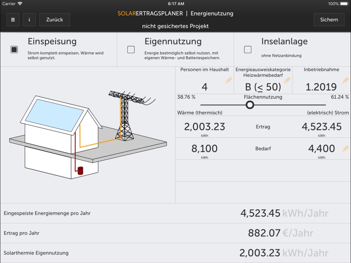Click the Inselanlage heading

(285, 41)
